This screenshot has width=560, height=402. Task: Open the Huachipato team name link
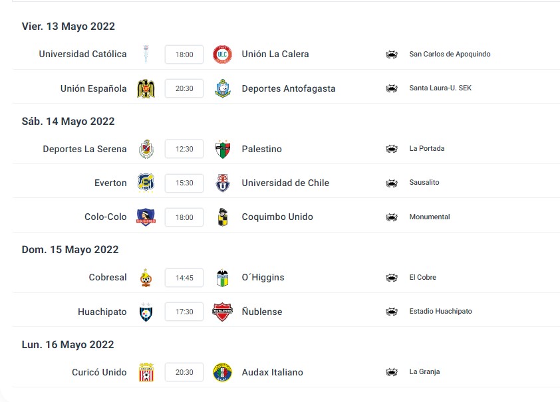[102, 312]
